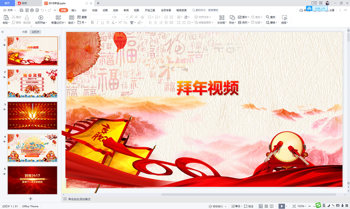Image resolution: width=350 pixels, height=209 pixels.
Task: Click the Save icon in quick access toolbar
Action: click(x=22, y=10)
